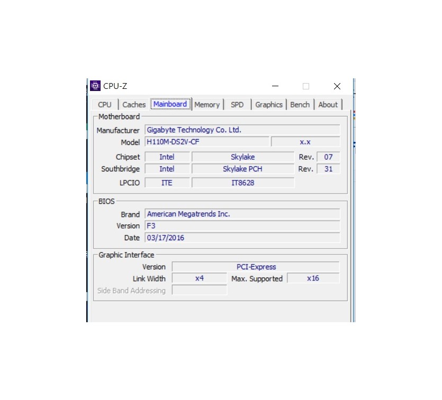Select the Link Width value x4
The width and height of the screenshot is (442, 400).
click(199, 278)
